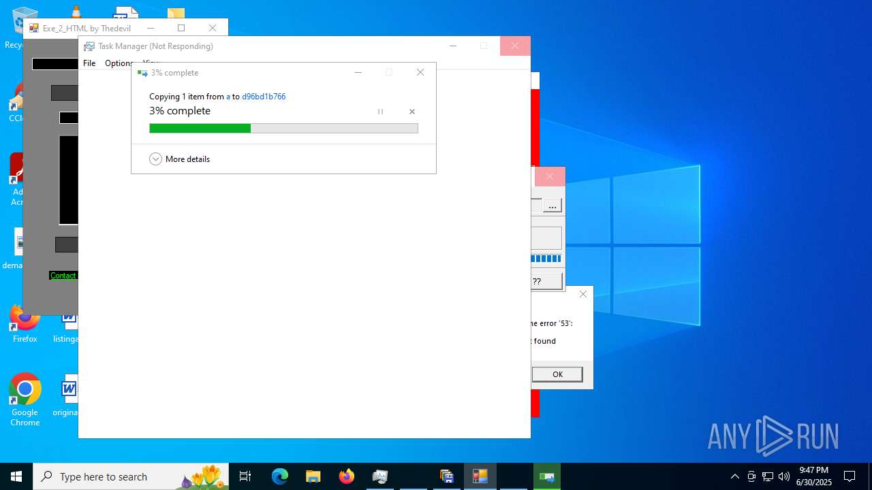Click the browse '...' button
Image resolution: width=872 pixels, height=490 pixels.
pos(552,206)
